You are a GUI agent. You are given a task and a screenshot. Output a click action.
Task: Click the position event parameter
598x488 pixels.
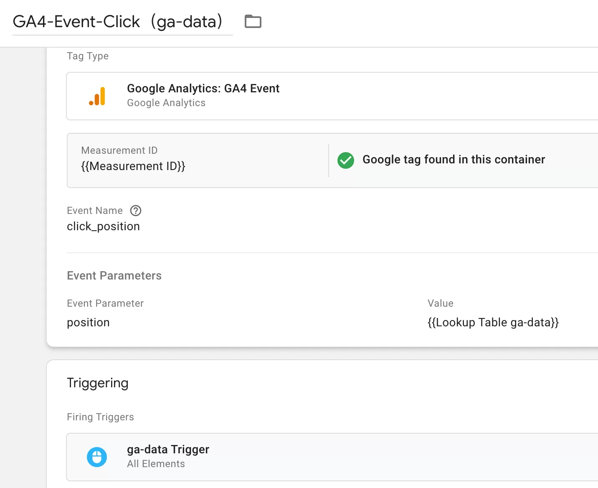(x=88, y=323)
